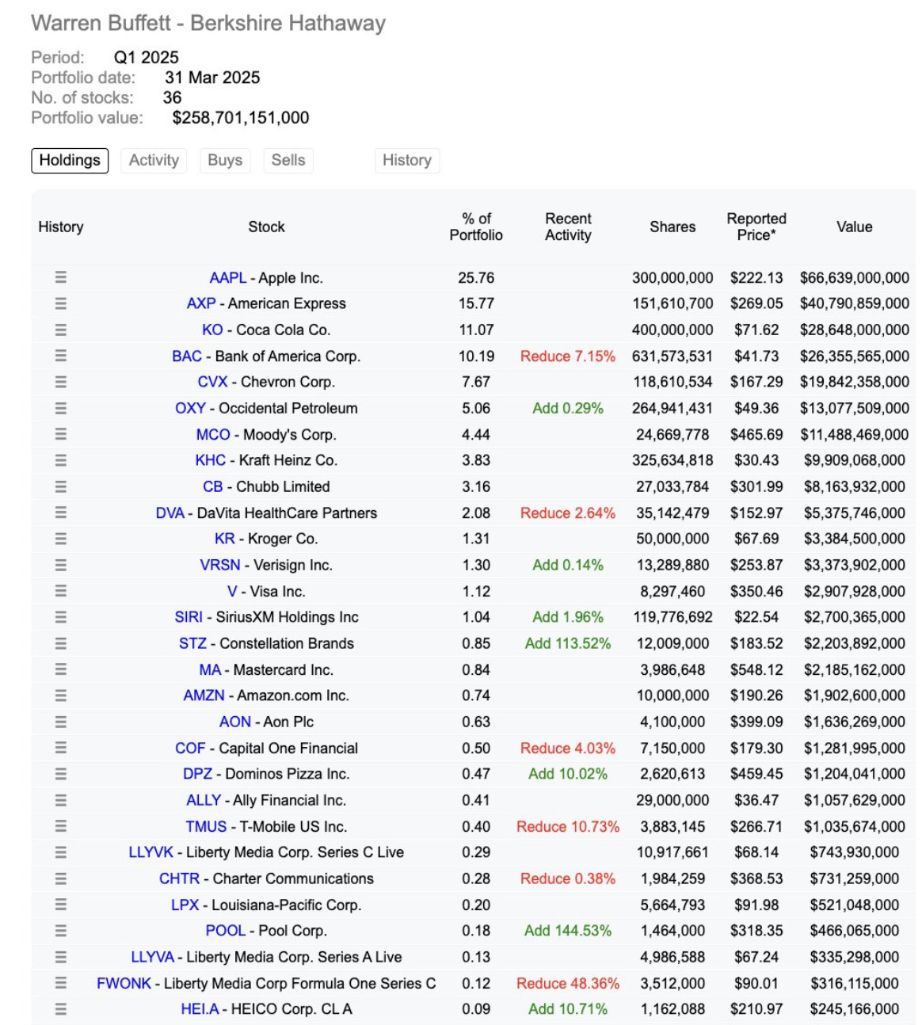Viewport: 922px width, 1025px height.
Task: Click the Reported Price column header
Action: 756,227
